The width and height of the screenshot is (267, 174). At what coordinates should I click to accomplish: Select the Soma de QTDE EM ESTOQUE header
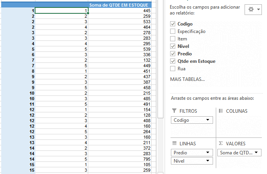[121, 4]
